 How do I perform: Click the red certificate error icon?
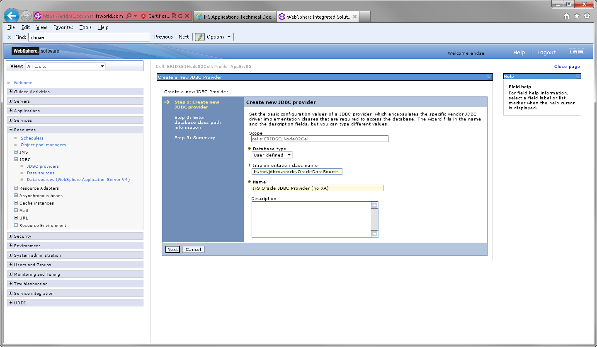coord(143,16)
